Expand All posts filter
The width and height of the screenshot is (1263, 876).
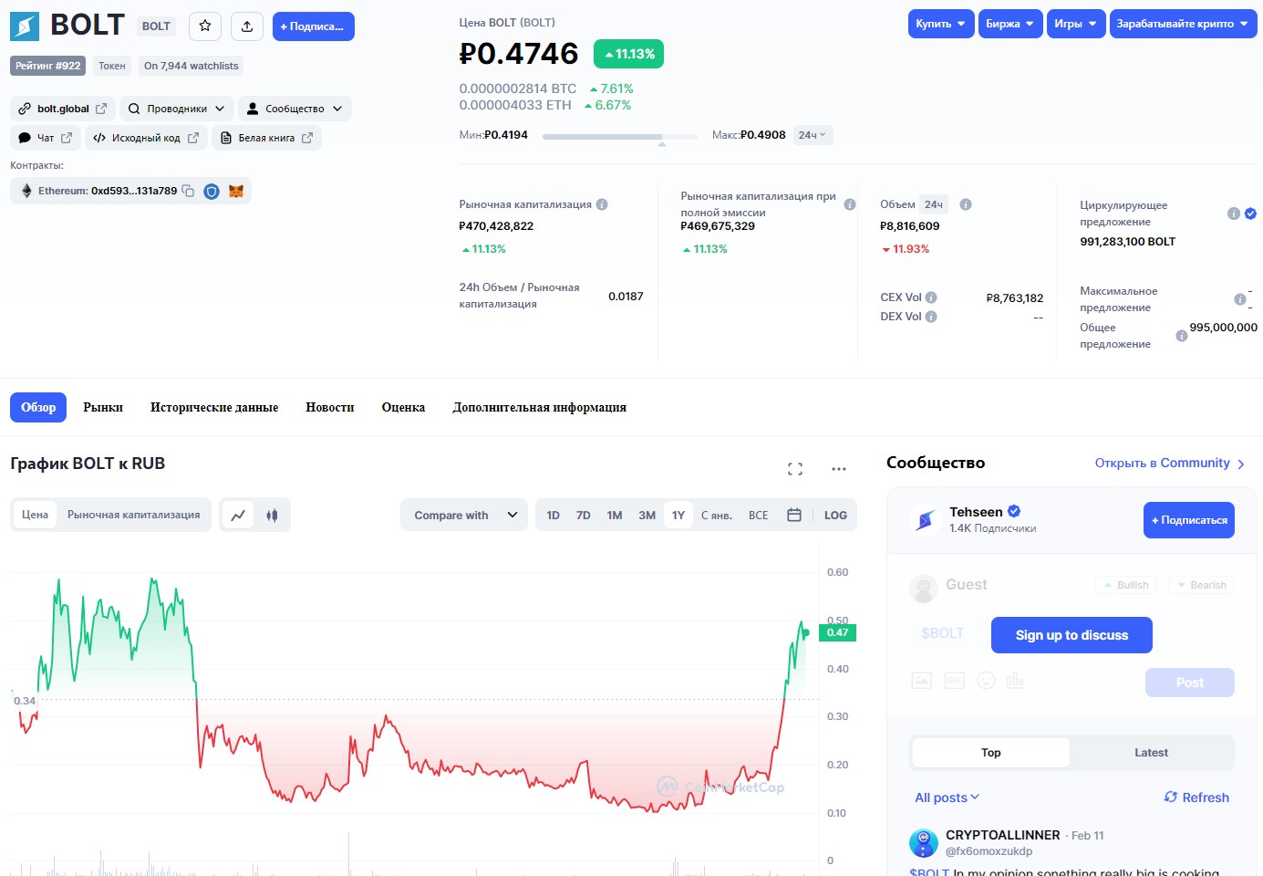(947, 798)
